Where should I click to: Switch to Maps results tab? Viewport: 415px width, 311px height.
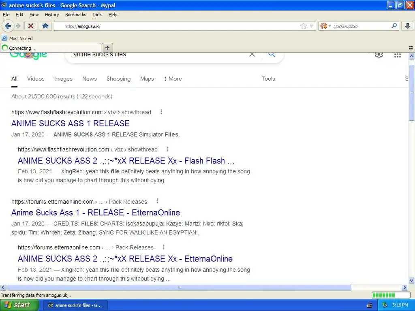tap(147, 79)
